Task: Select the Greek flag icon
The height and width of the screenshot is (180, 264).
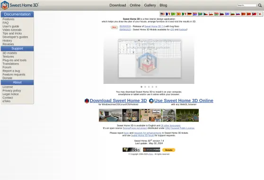Action: coord(227,14)
